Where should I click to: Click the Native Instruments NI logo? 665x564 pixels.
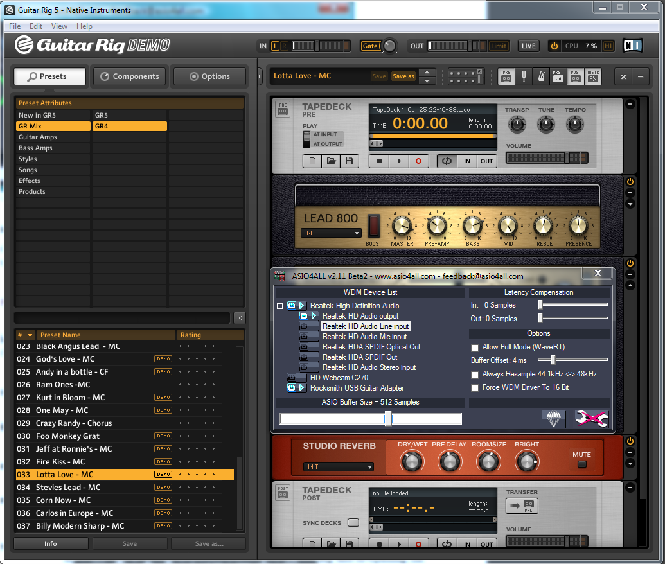[x=632, y=46]
